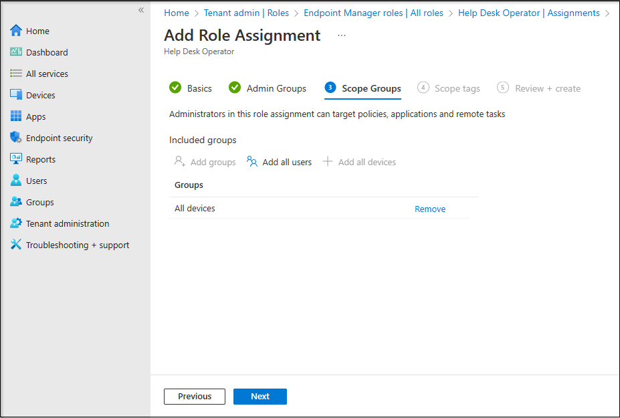Collapse the sidebar with double-chevron icon
Screen dimensions: 620x418
141,10
